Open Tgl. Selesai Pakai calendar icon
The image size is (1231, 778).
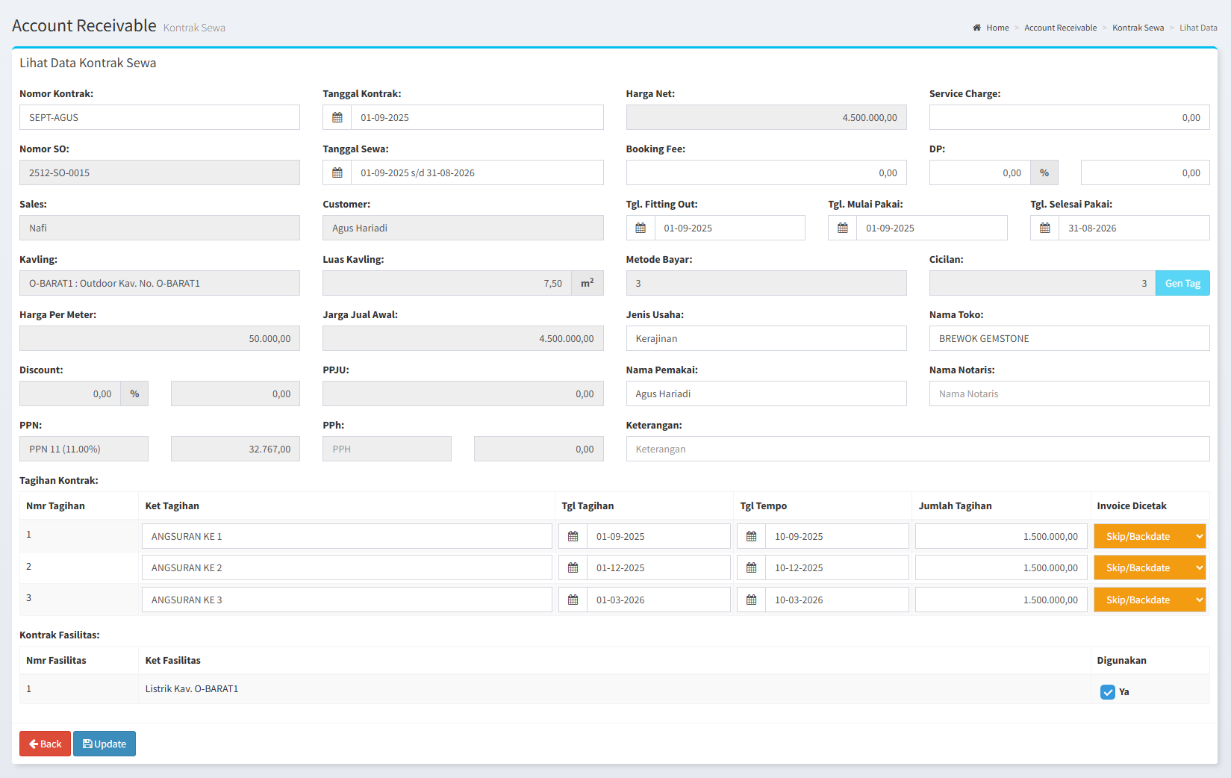tap(1045, 228)
